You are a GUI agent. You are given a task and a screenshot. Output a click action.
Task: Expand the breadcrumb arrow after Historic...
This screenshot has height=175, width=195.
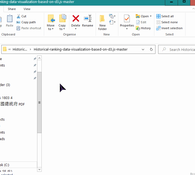tap(30, 49)
